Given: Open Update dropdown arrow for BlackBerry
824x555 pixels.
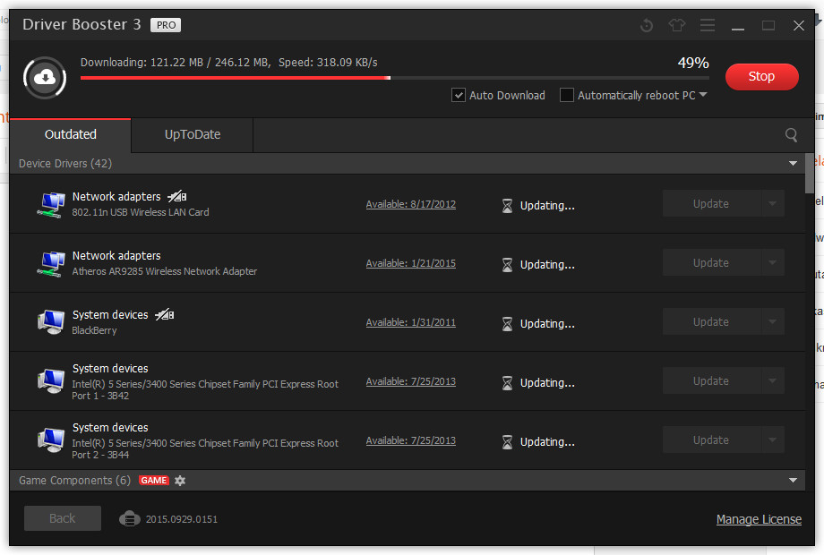Looking at the screenshot, I should (772, 322).
